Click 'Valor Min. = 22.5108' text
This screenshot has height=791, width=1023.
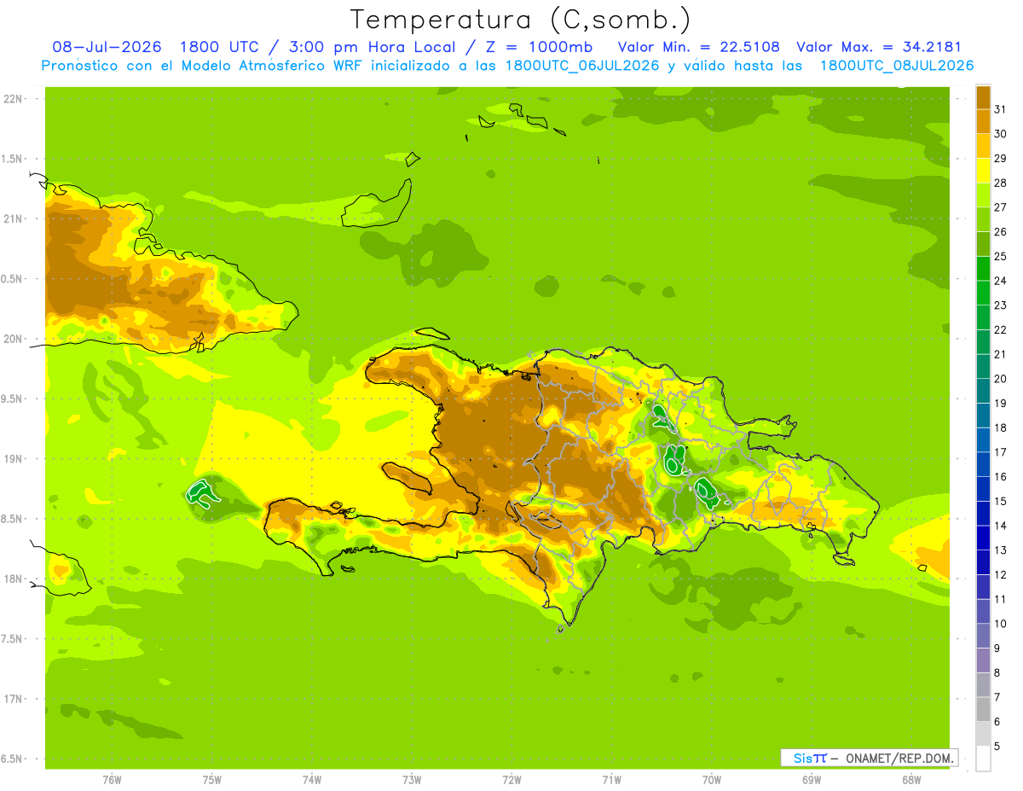tap(698, 47)
